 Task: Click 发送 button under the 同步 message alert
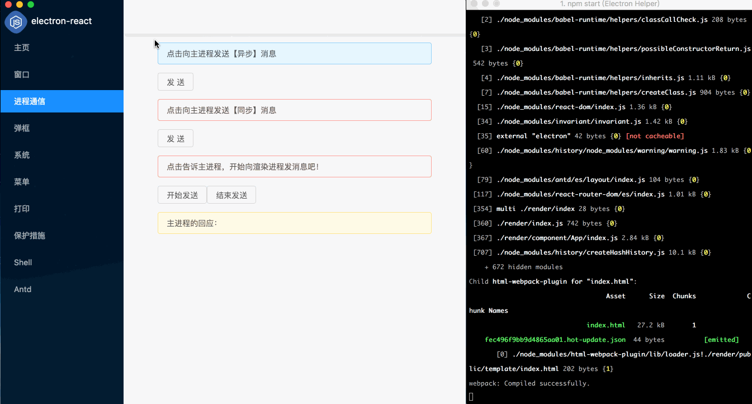point(176,139)
